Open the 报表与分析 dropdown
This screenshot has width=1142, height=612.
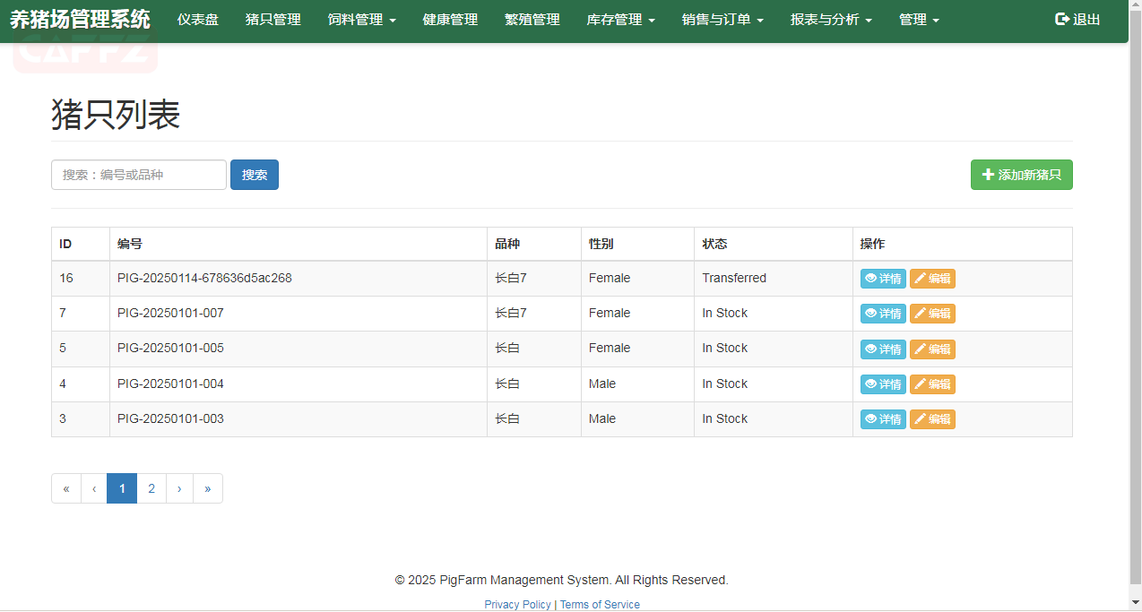coord(830,20)
